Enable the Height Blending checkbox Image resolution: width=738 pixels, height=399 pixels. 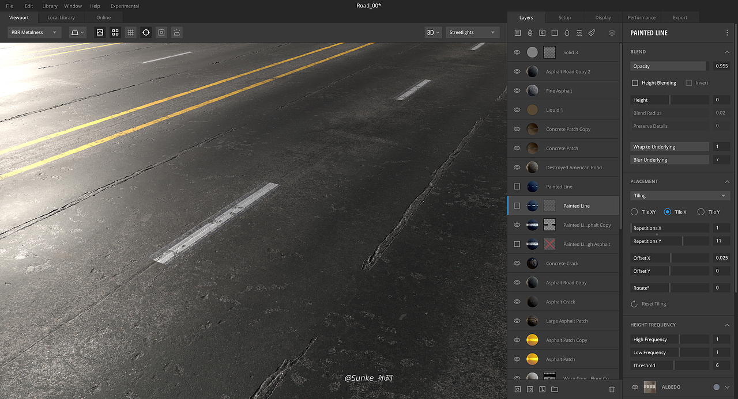click(x=635, y=83)
